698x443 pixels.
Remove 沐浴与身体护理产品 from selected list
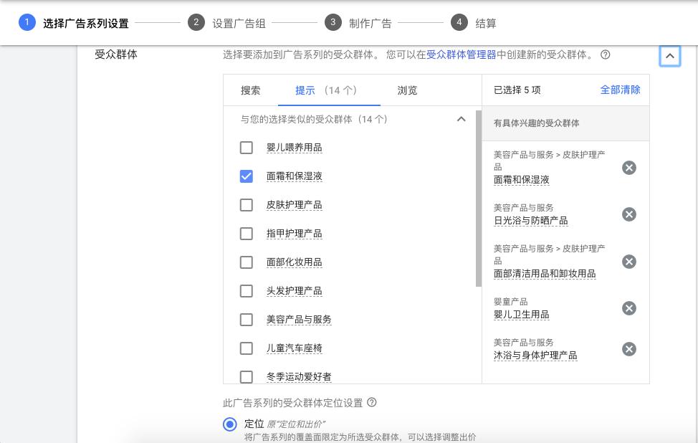tap(629, 349)
